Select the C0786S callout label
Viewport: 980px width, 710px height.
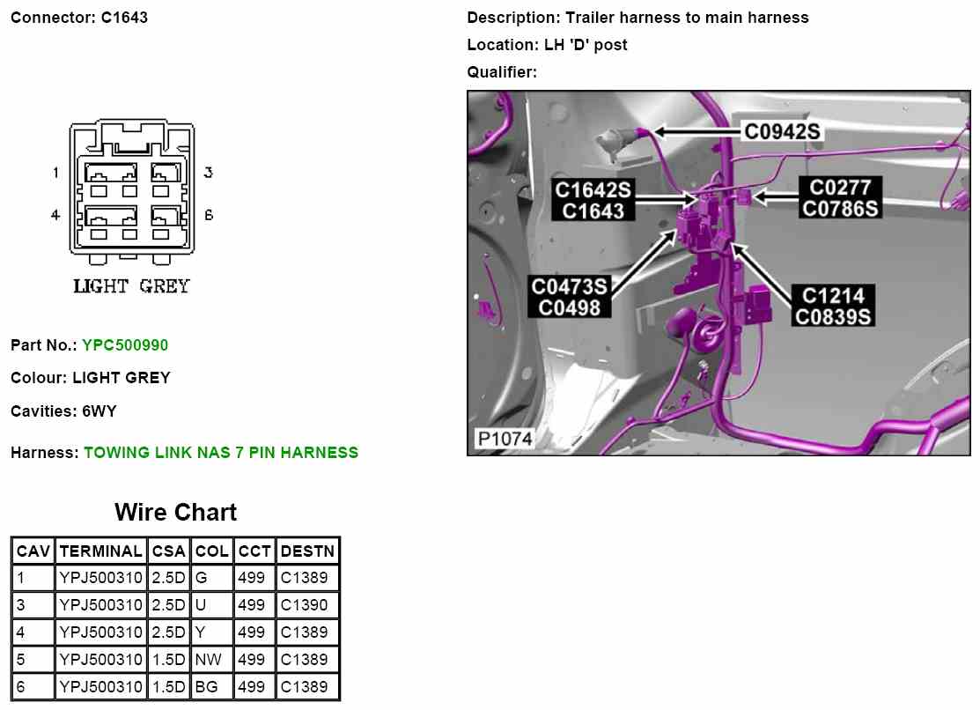tap(840, 208)
